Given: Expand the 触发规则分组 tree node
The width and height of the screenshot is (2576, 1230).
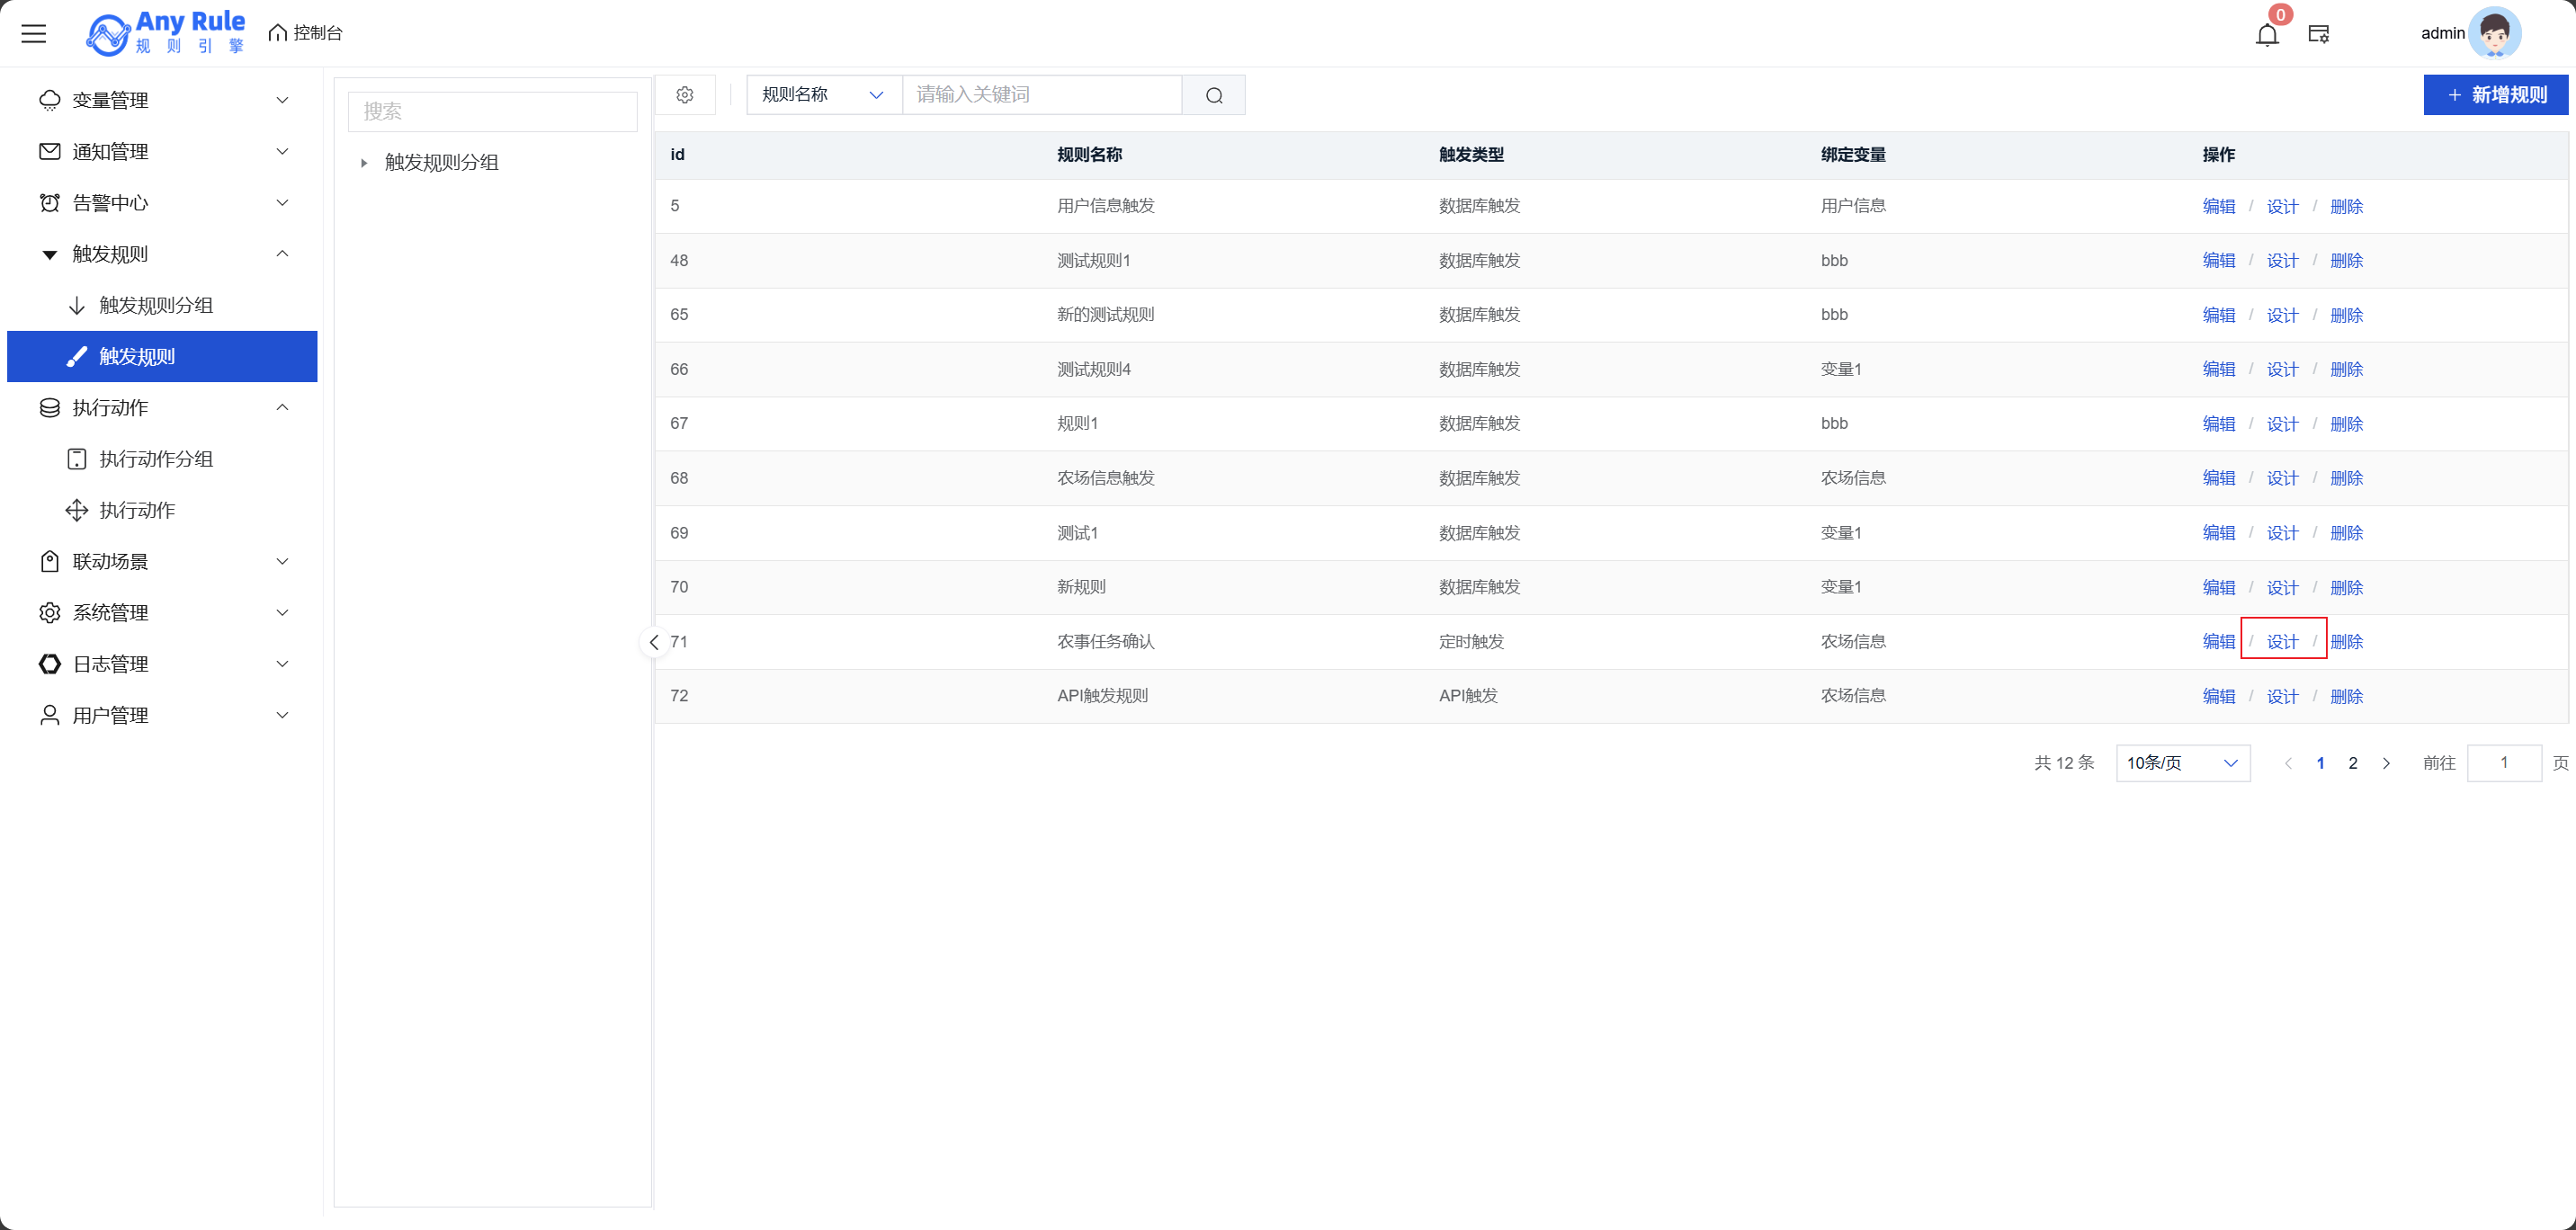Looking at the screenshot, I should [364, 162].
